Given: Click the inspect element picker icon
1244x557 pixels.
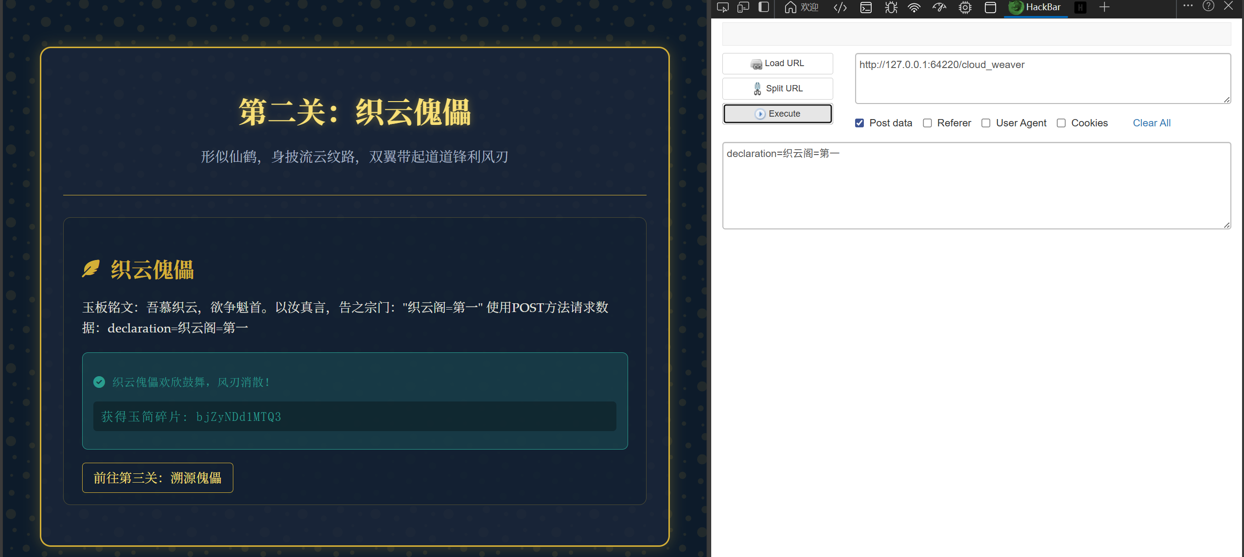Looking at the screenshot, I should click(x=723, y=7).
